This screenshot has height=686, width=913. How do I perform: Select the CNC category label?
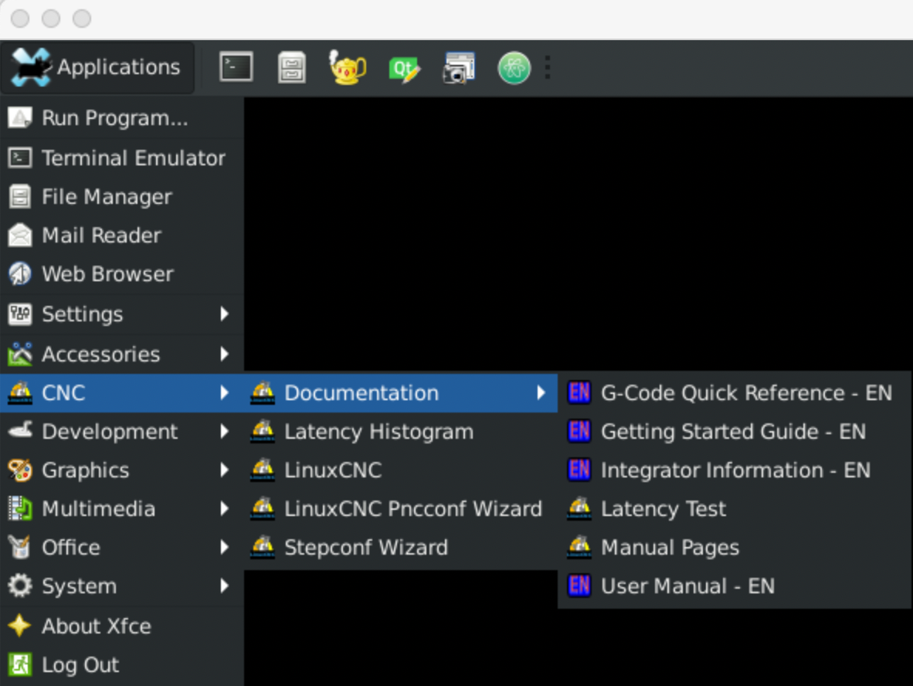tap(63, 393)
